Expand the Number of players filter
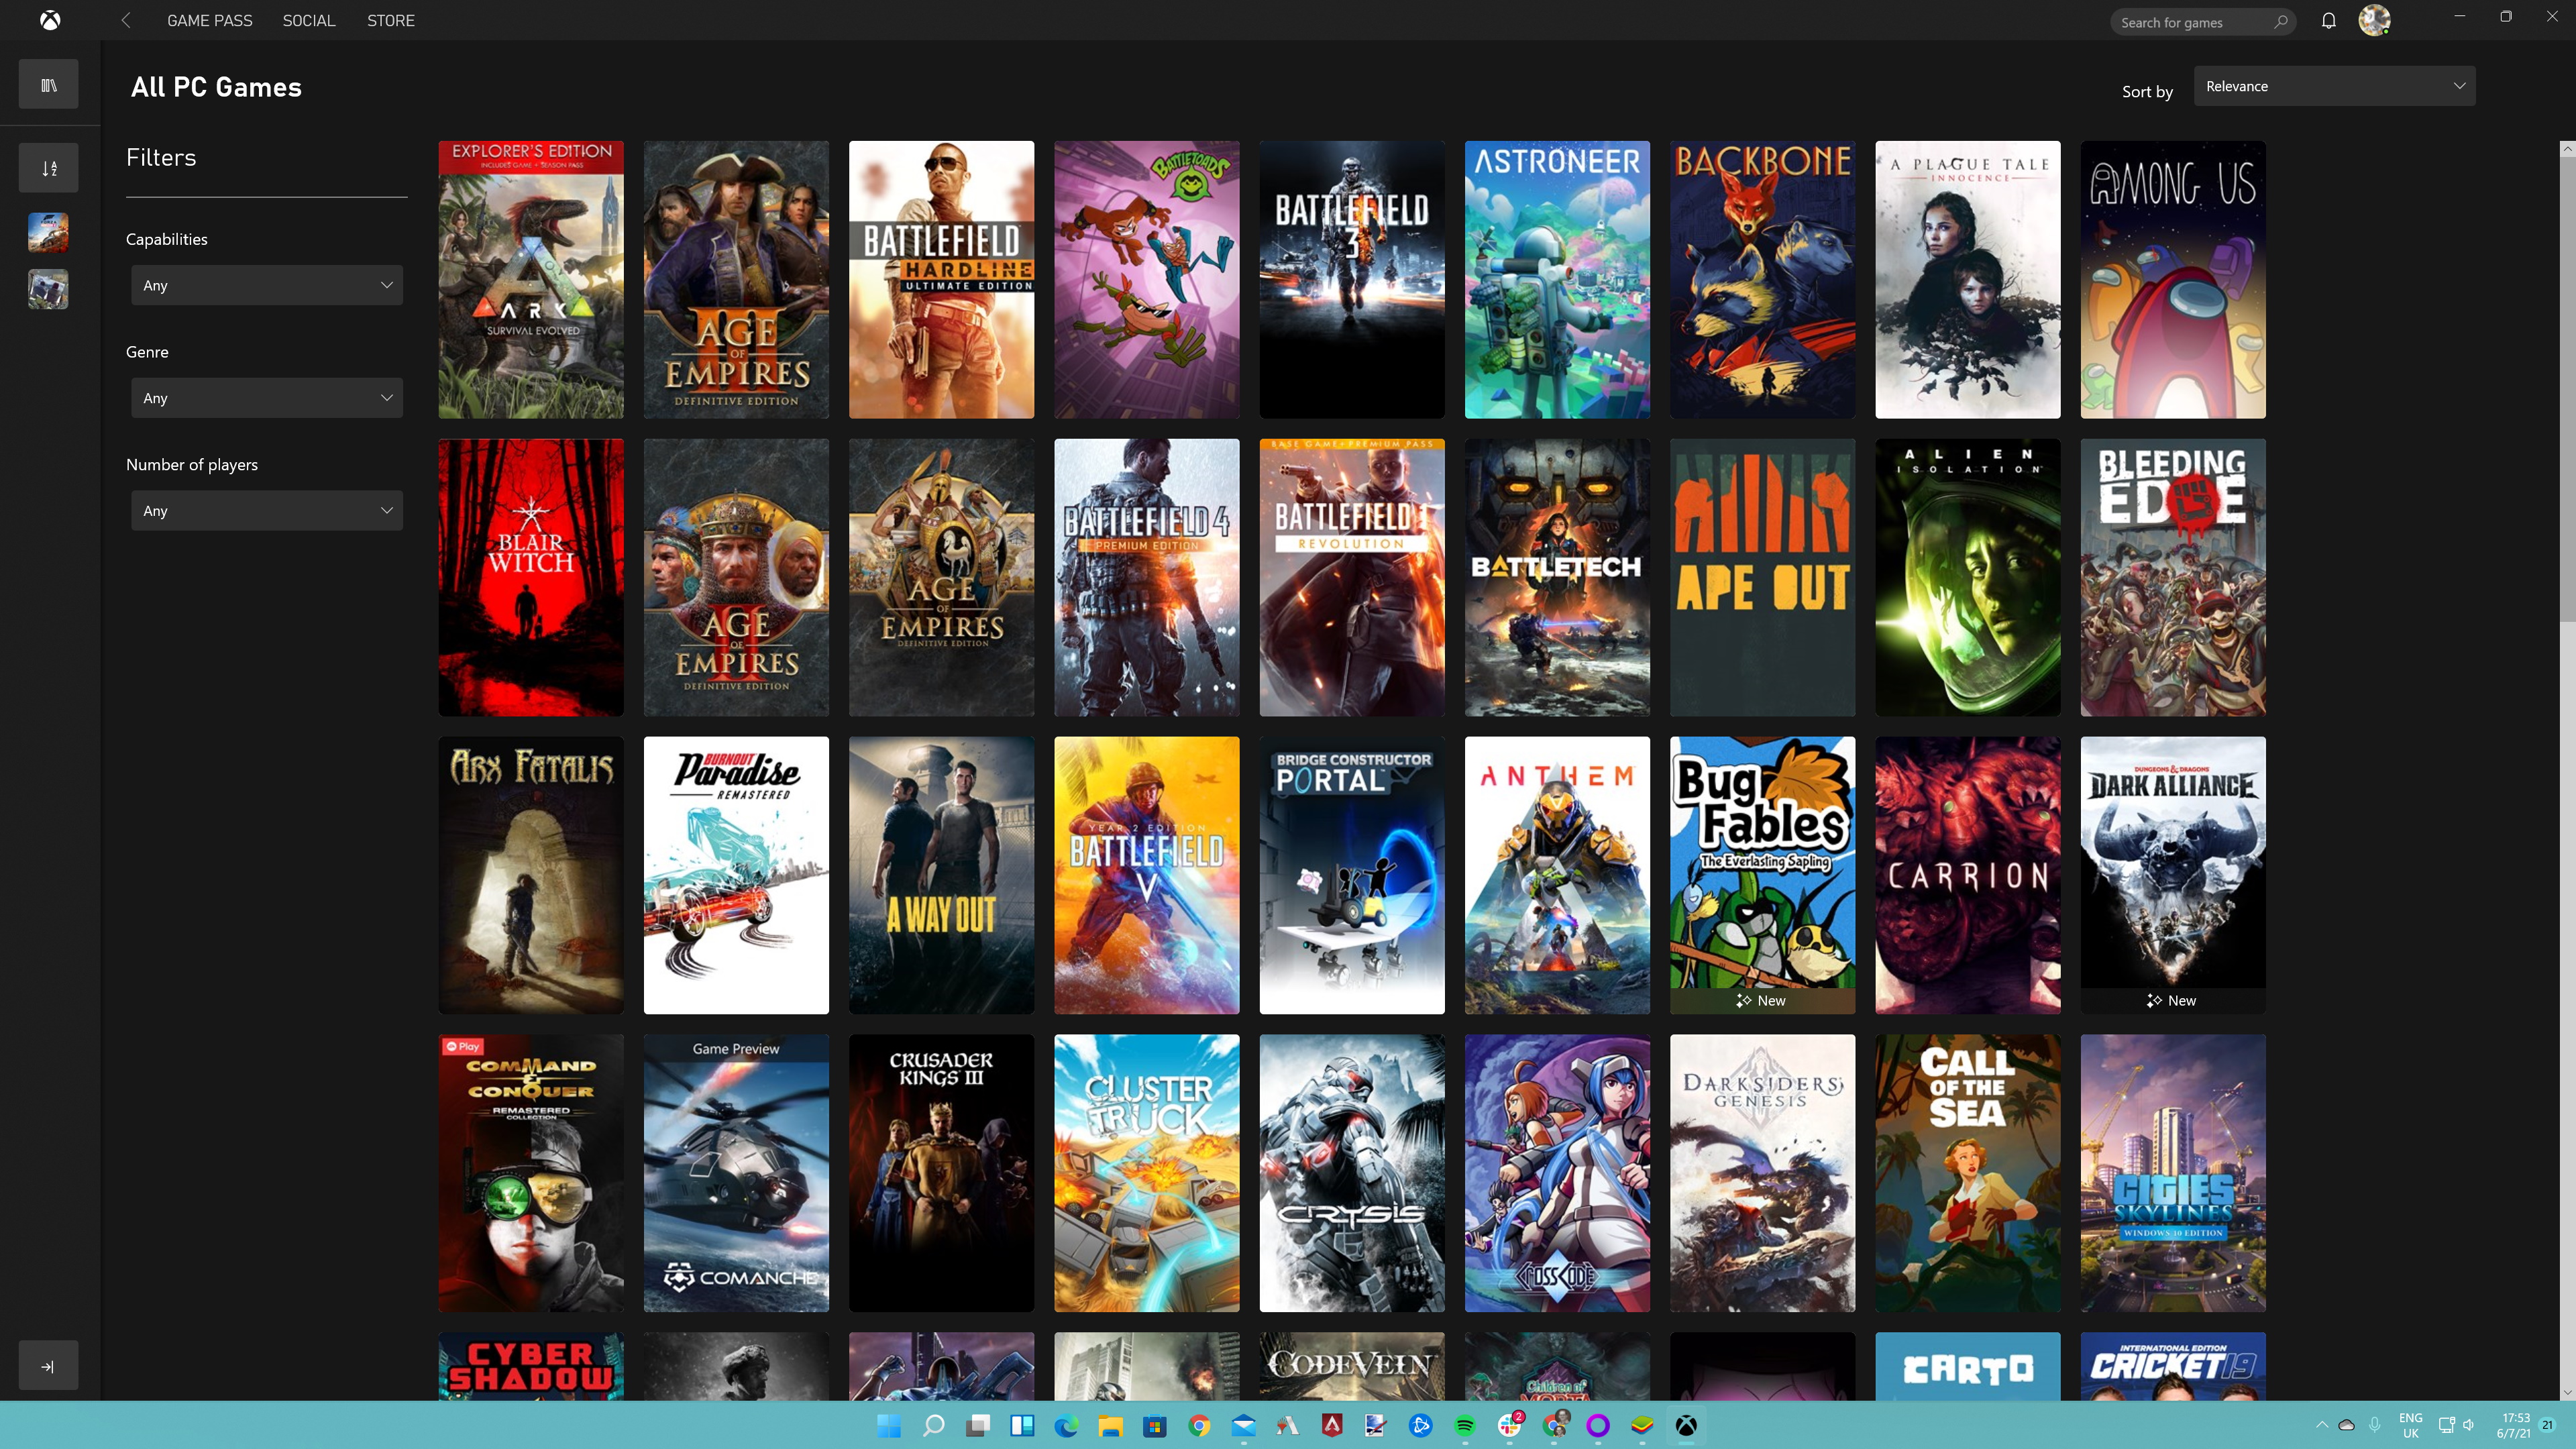The height and width of the screenshot is (1449, 2576). pos(266,510)
